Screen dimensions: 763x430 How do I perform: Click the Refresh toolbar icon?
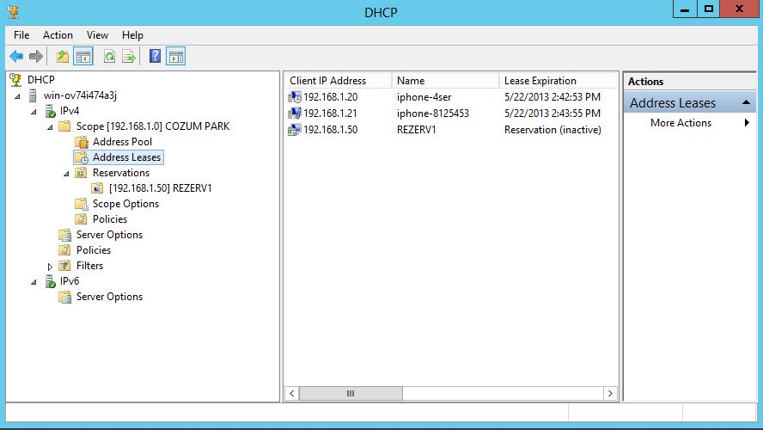pyautogui.click(x=109, y=57)
